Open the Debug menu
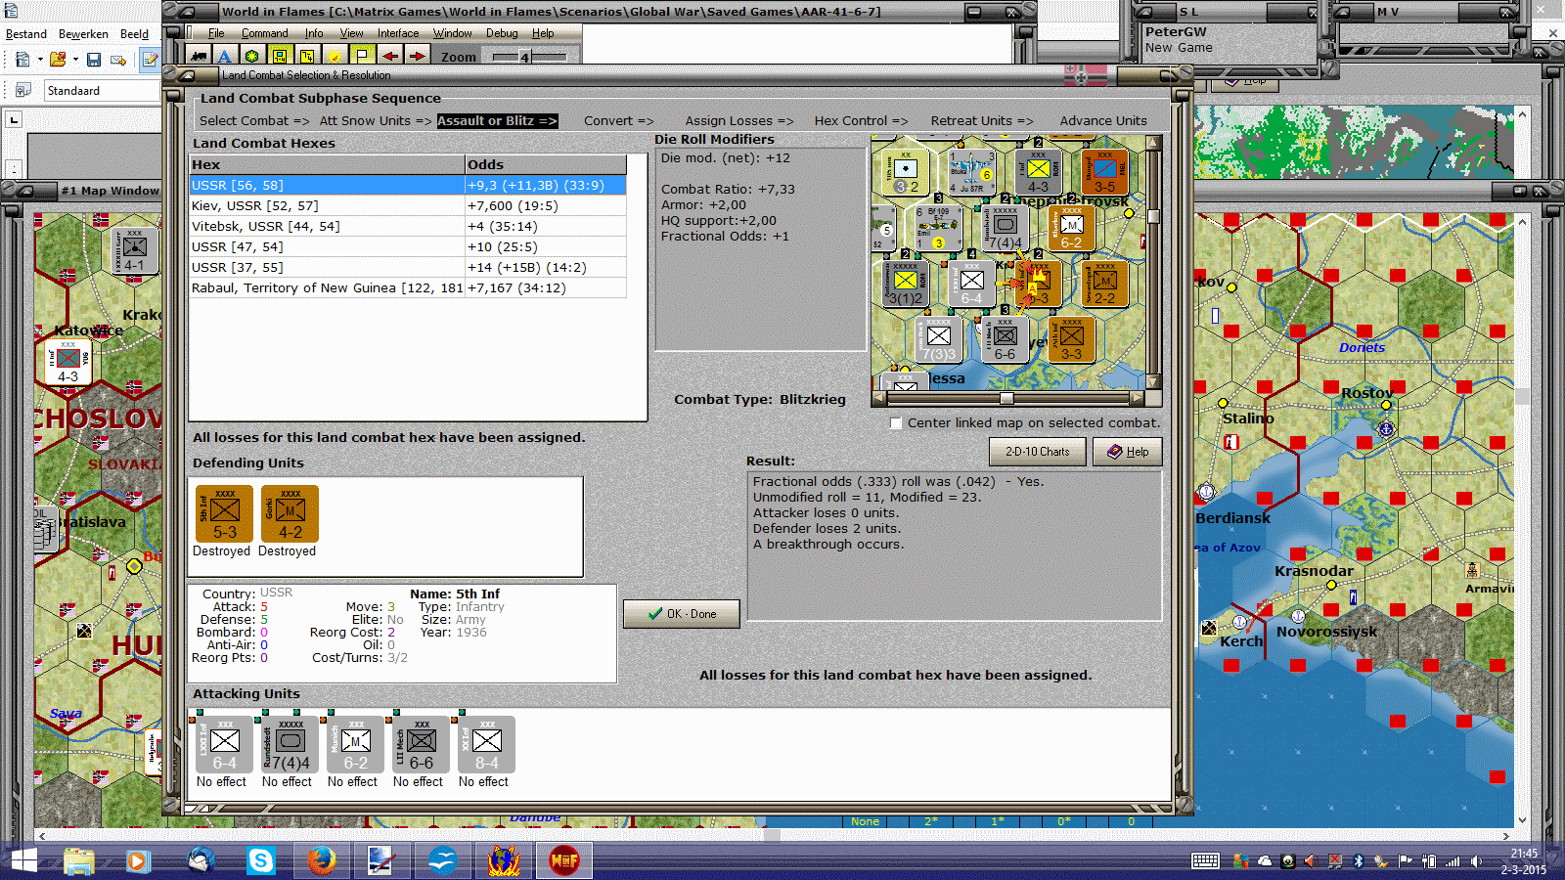This screenshot has height=880, width=1565. pos(502,33)
